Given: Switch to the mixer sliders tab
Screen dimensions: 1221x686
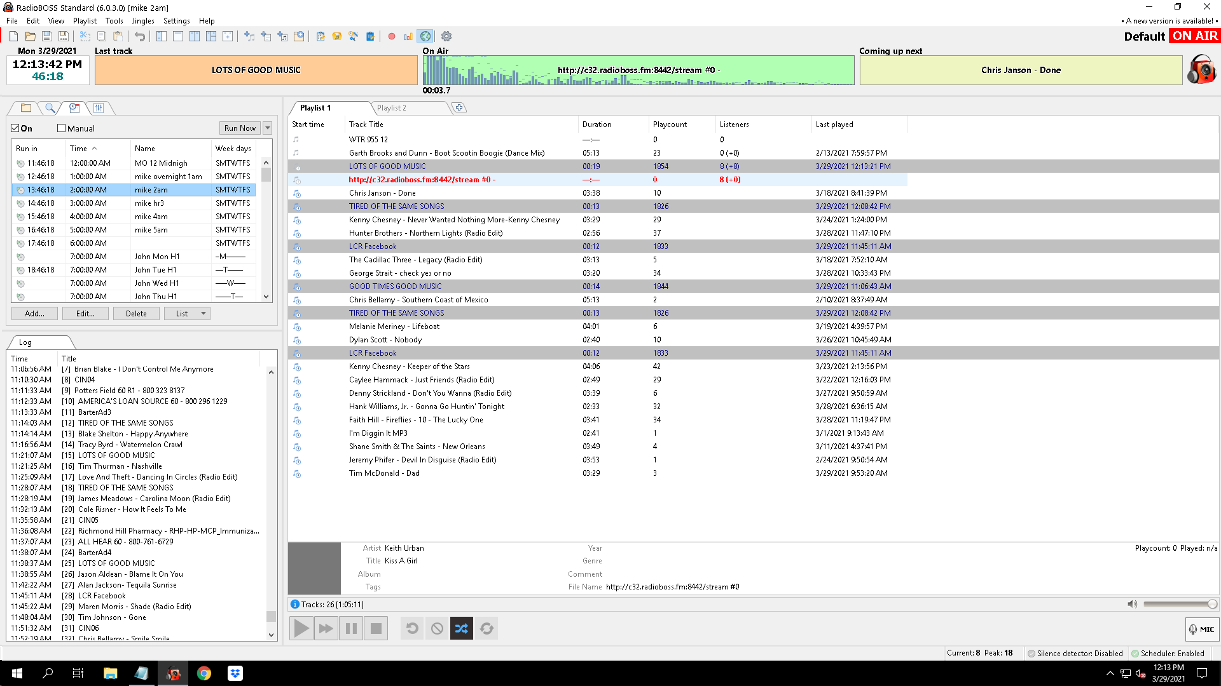Looking at the screenshot, I should pyautogui.click(x=99, y=108).
